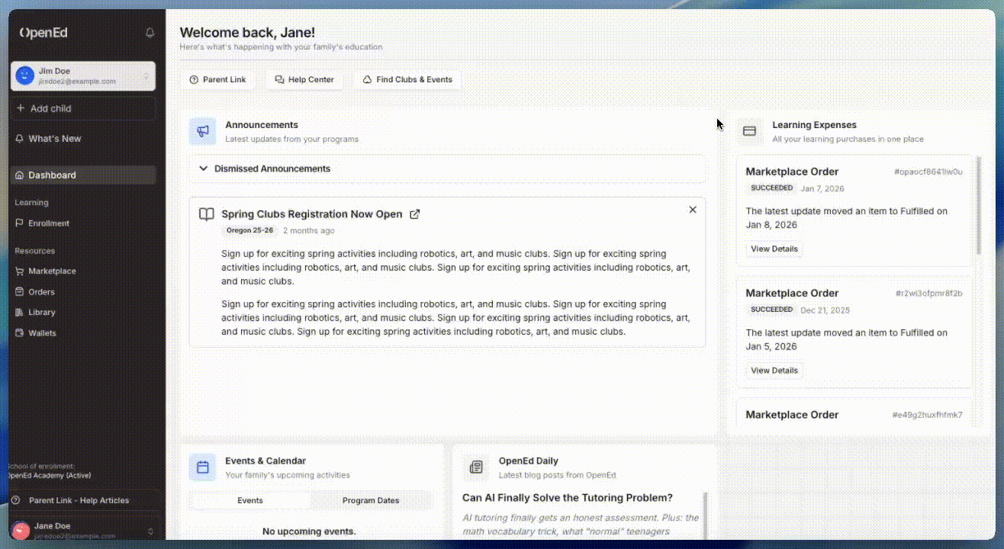Screen dimensions: 1004x549
Task: View Details of the Jan 7 order
Action: [x=774, y=249]
